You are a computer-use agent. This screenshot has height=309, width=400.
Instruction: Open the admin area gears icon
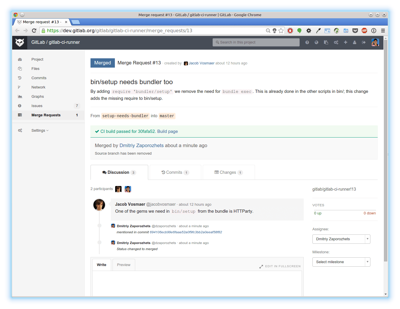[336, 42]
